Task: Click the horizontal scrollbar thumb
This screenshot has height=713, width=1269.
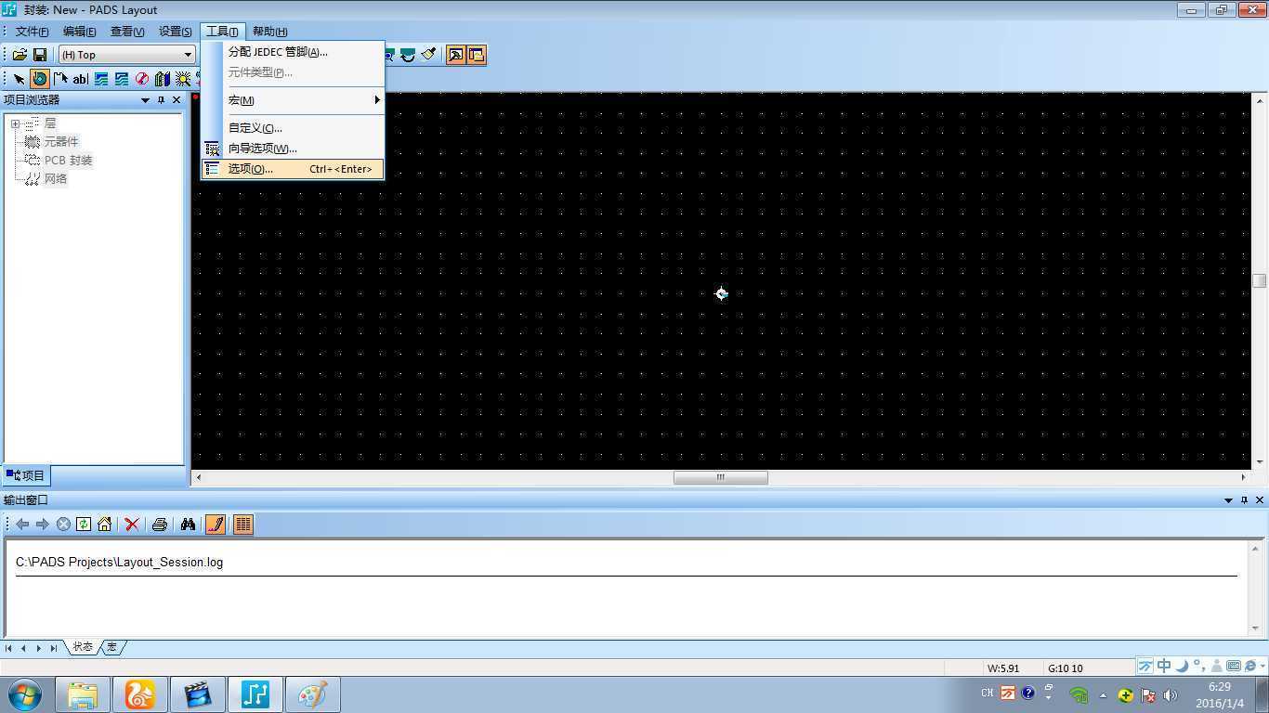Action: tap(721, 477)
